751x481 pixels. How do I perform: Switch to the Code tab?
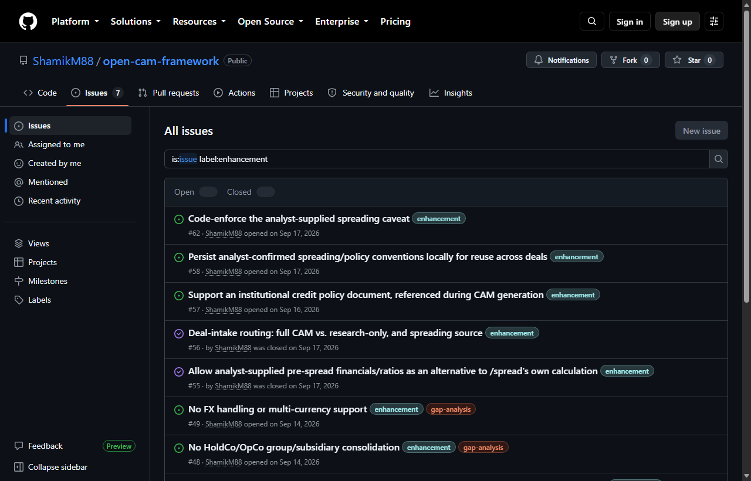40,93
